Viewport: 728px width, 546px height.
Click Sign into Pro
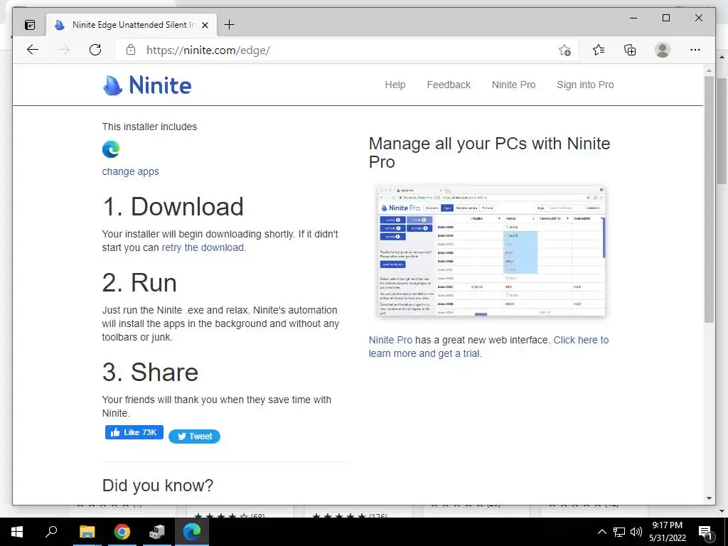tap(585, 85)
